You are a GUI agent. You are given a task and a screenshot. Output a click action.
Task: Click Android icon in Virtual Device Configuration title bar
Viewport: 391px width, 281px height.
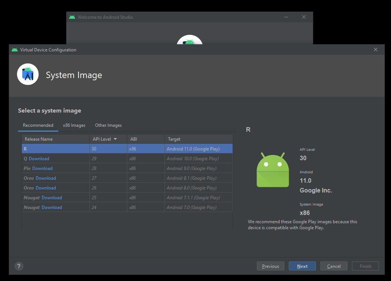(15, 50)
